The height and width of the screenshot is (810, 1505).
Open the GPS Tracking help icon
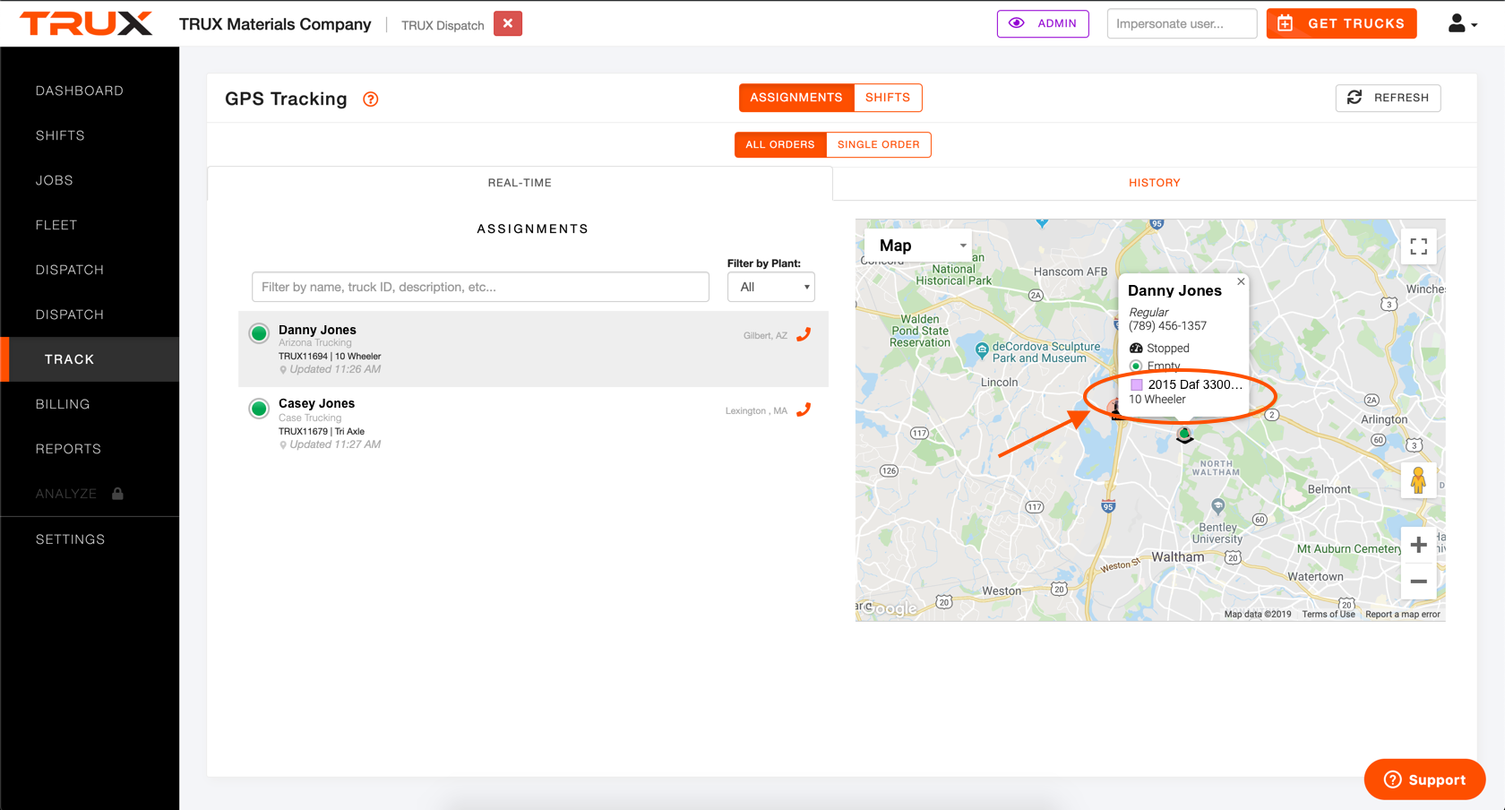tap(370, 99)
